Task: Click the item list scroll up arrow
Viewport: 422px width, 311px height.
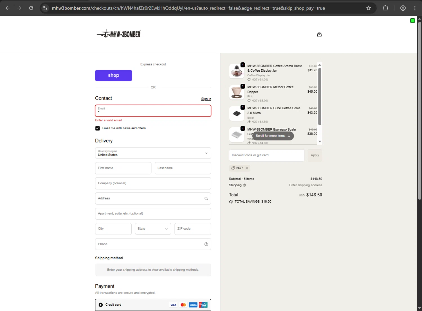Action: click(320, 65)
